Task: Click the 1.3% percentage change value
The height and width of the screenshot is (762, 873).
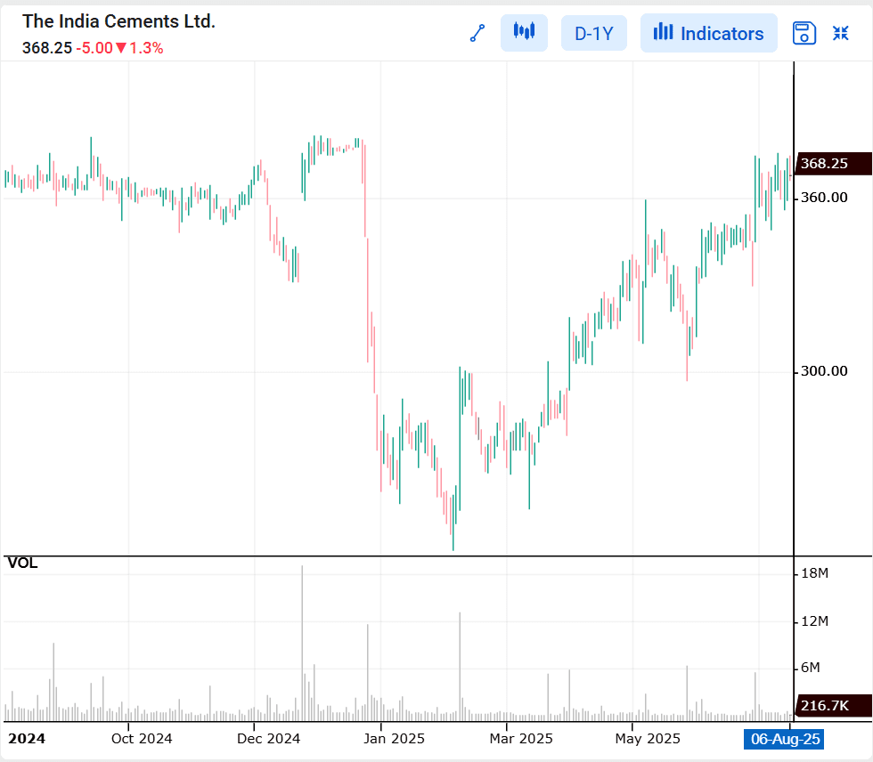Action: tap(146, 48)
